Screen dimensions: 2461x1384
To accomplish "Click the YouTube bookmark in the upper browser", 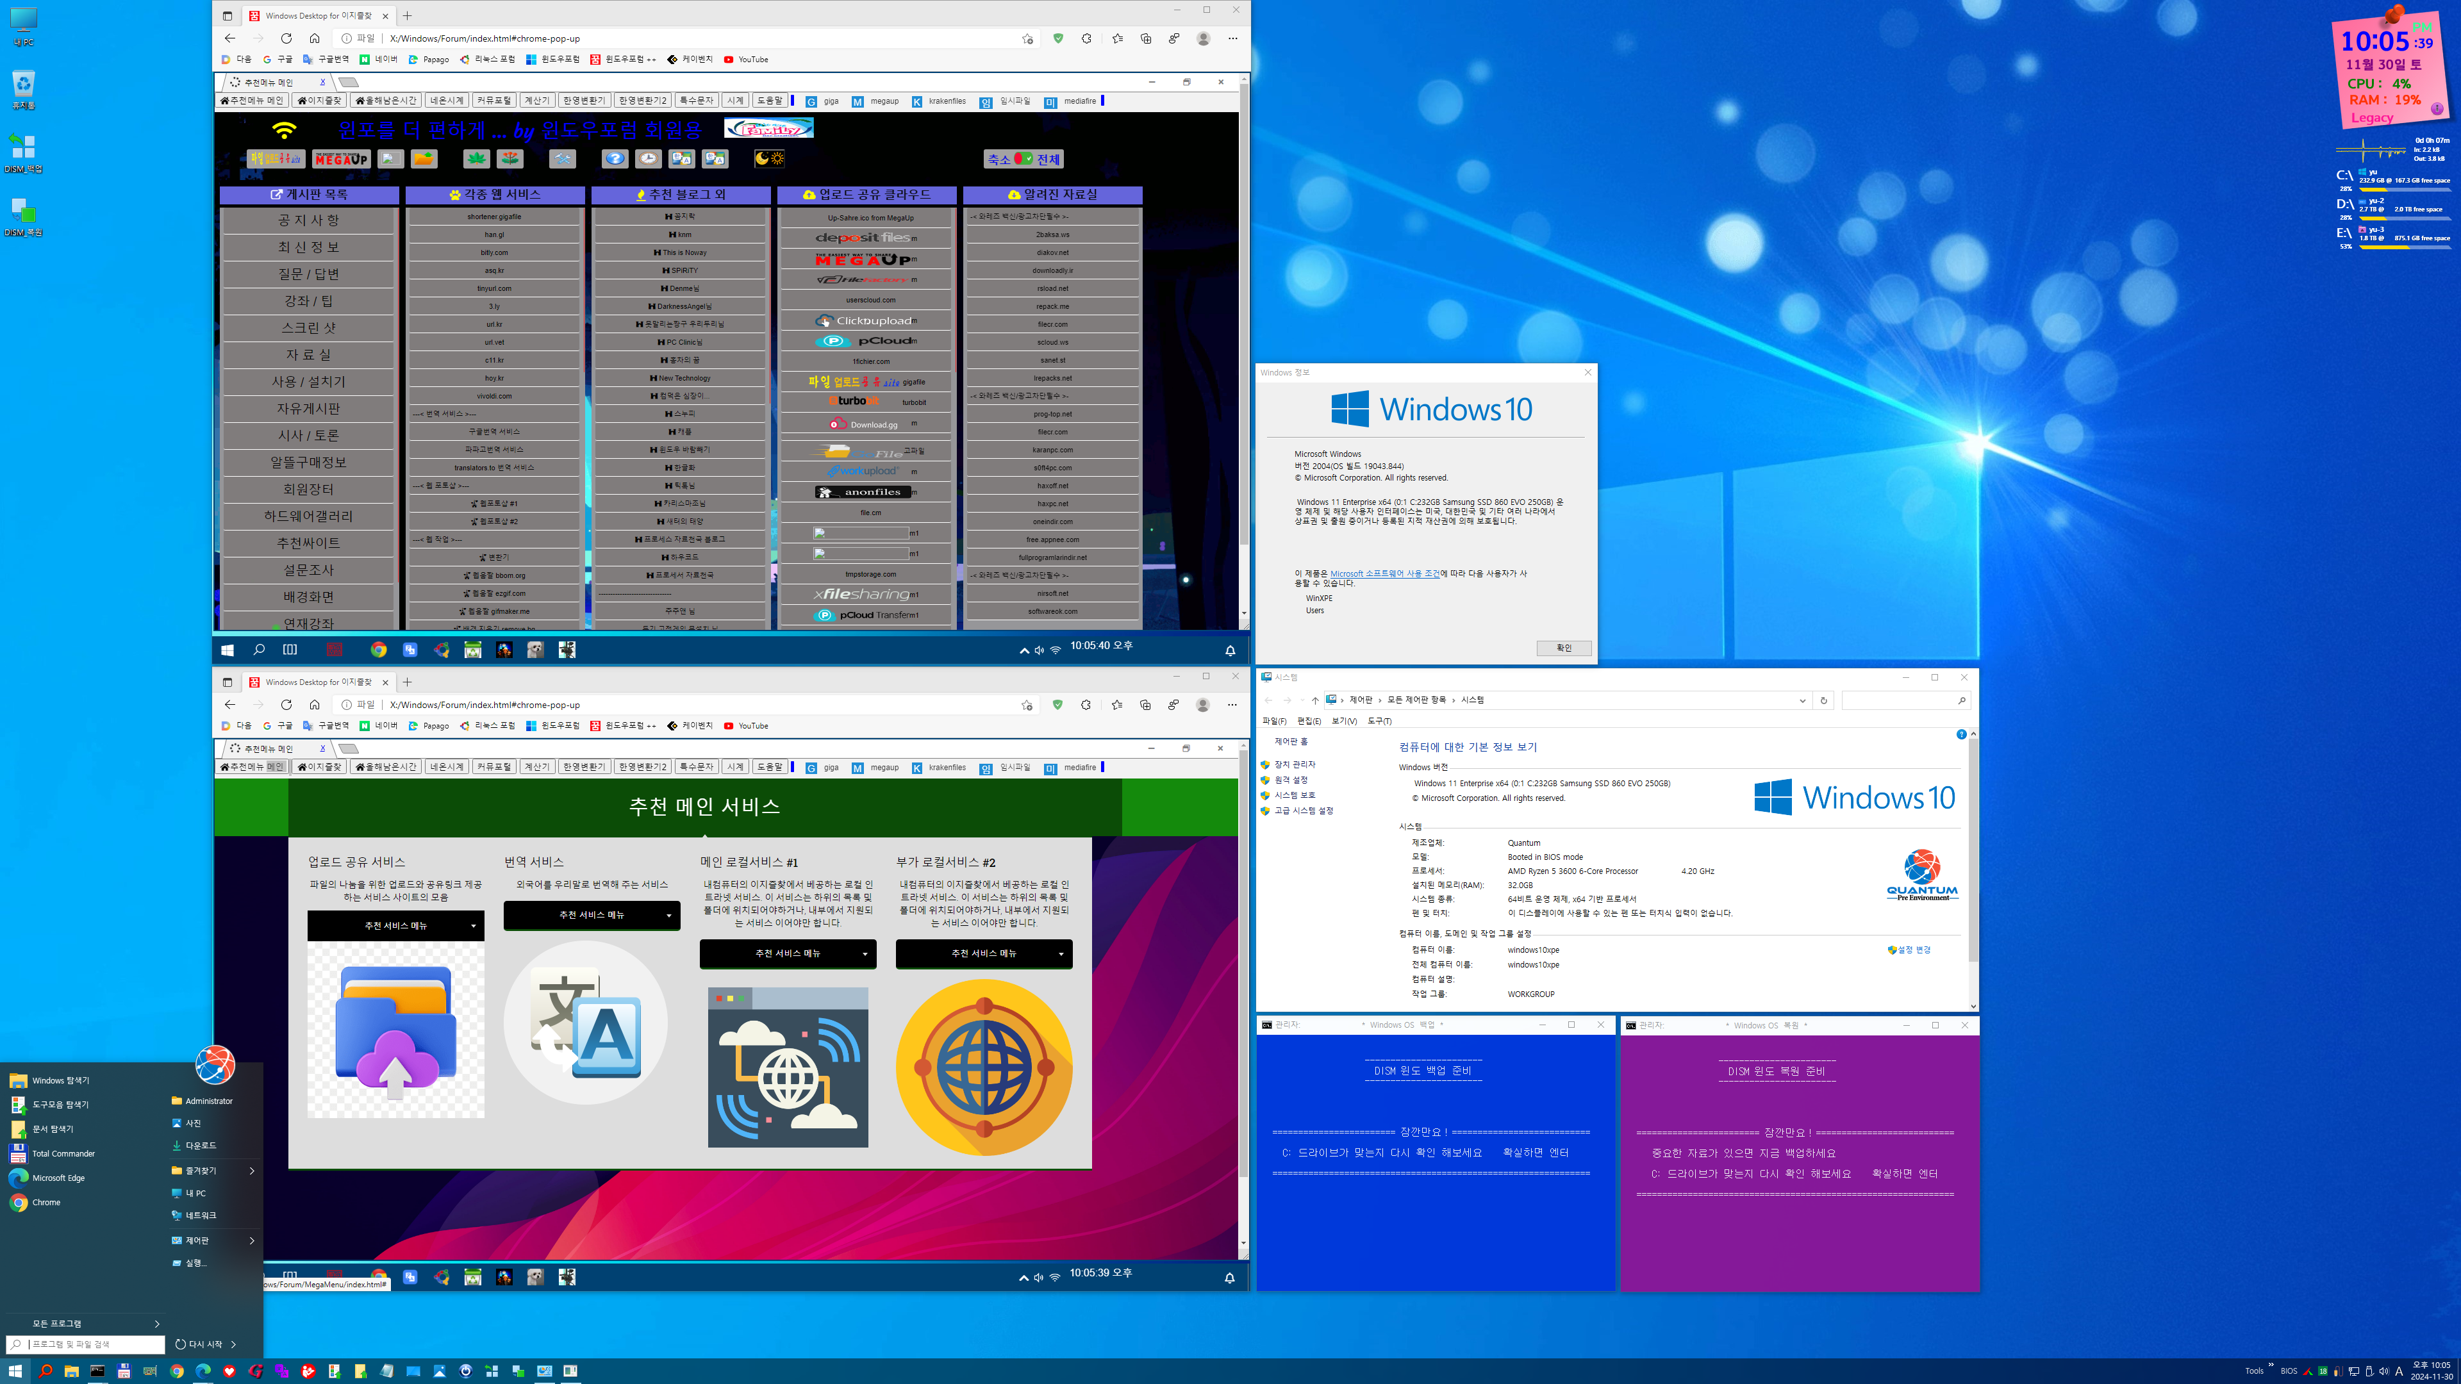I will click(746, 59).
